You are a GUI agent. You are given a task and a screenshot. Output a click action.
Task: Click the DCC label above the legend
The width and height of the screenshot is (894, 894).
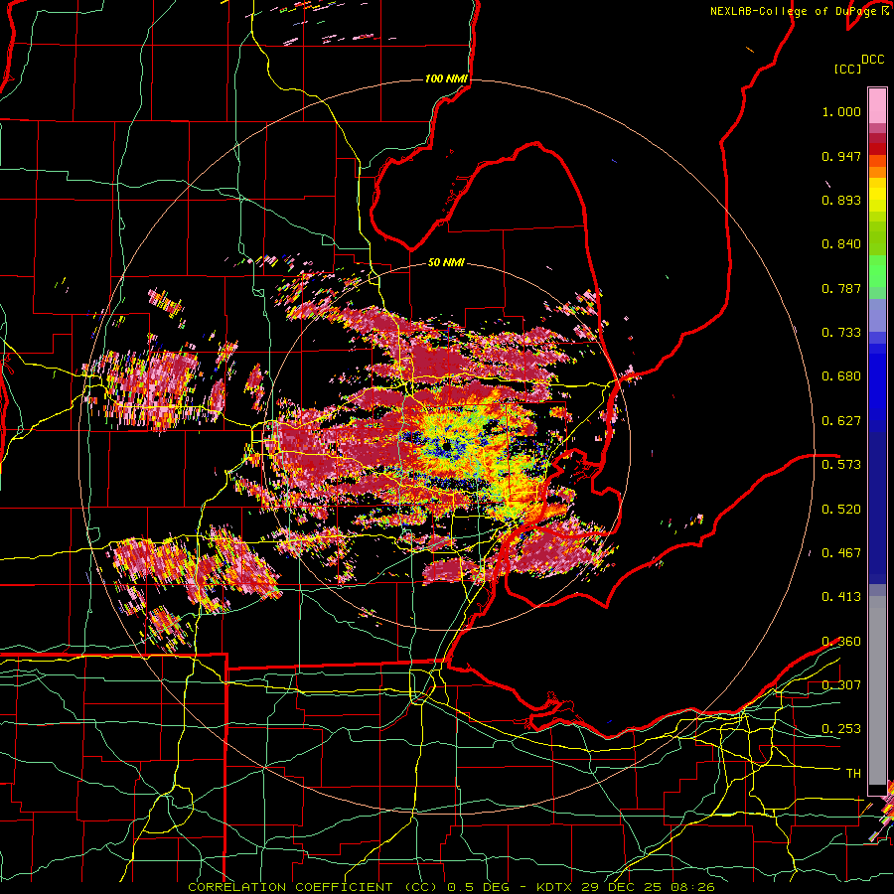(x=872, y=60)
